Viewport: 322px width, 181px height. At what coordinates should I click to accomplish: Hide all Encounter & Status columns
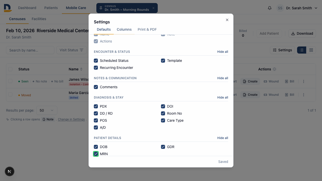coord(223,52)
